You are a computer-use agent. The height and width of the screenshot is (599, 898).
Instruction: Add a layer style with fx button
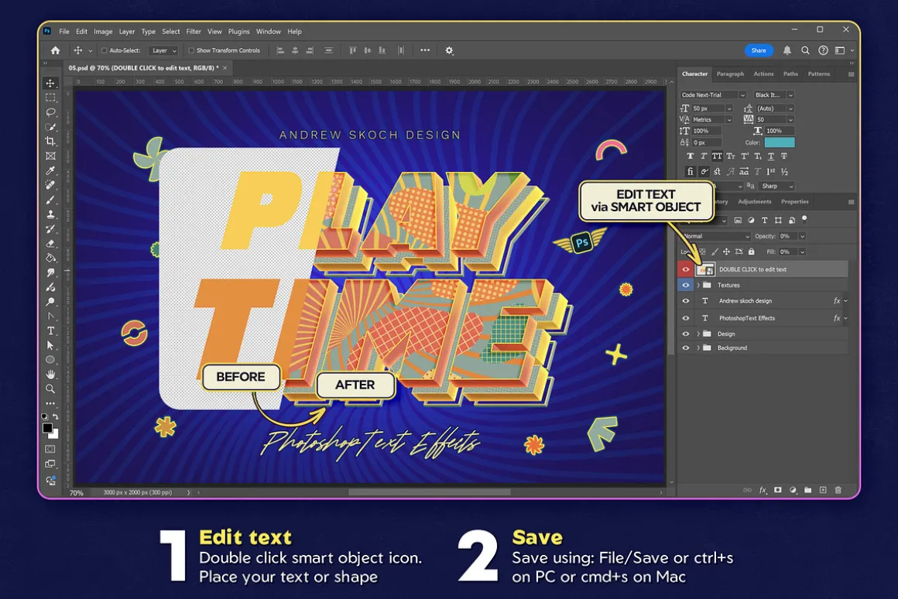point(763,490)
